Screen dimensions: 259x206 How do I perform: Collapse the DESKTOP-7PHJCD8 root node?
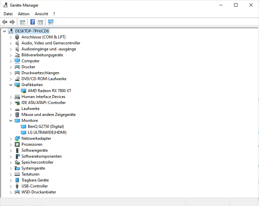tap(4, 31)
